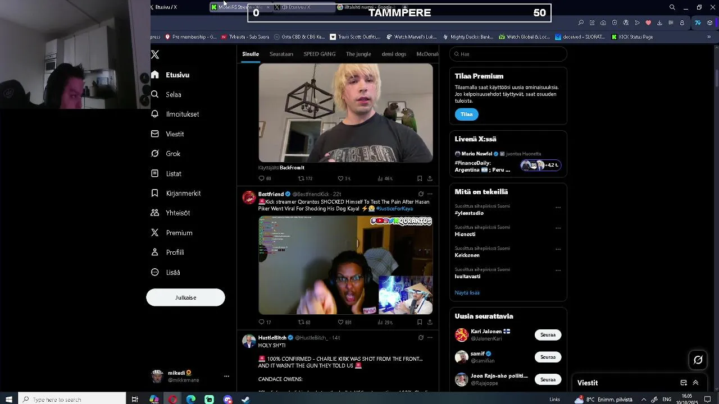This screenshot has height=404, width=719.
Task: Open more options on HustleBitch post
Action: point(430,338)
